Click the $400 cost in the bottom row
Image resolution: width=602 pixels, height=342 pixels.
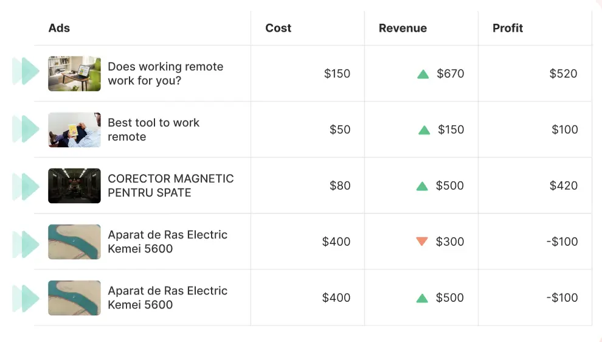click(x=336, y=298)
